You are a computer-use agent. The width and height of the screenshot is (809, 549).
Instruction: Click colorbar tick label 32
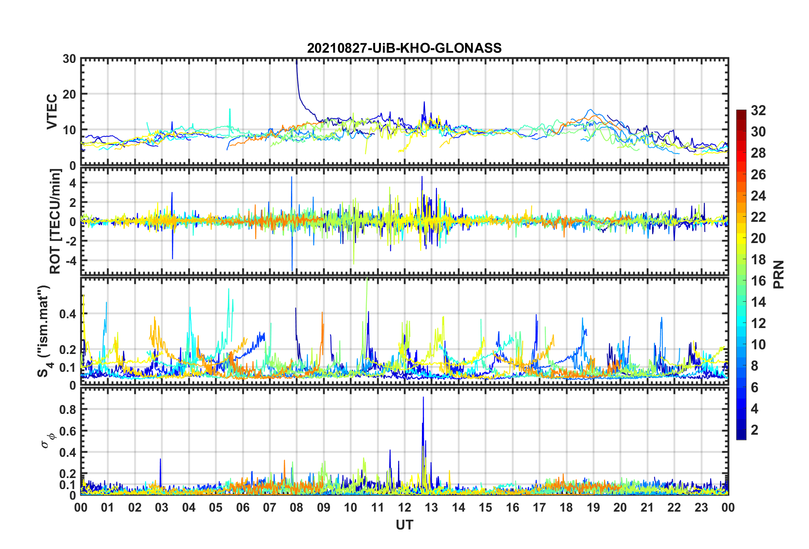pyautogui.click(x=758, y=110)
